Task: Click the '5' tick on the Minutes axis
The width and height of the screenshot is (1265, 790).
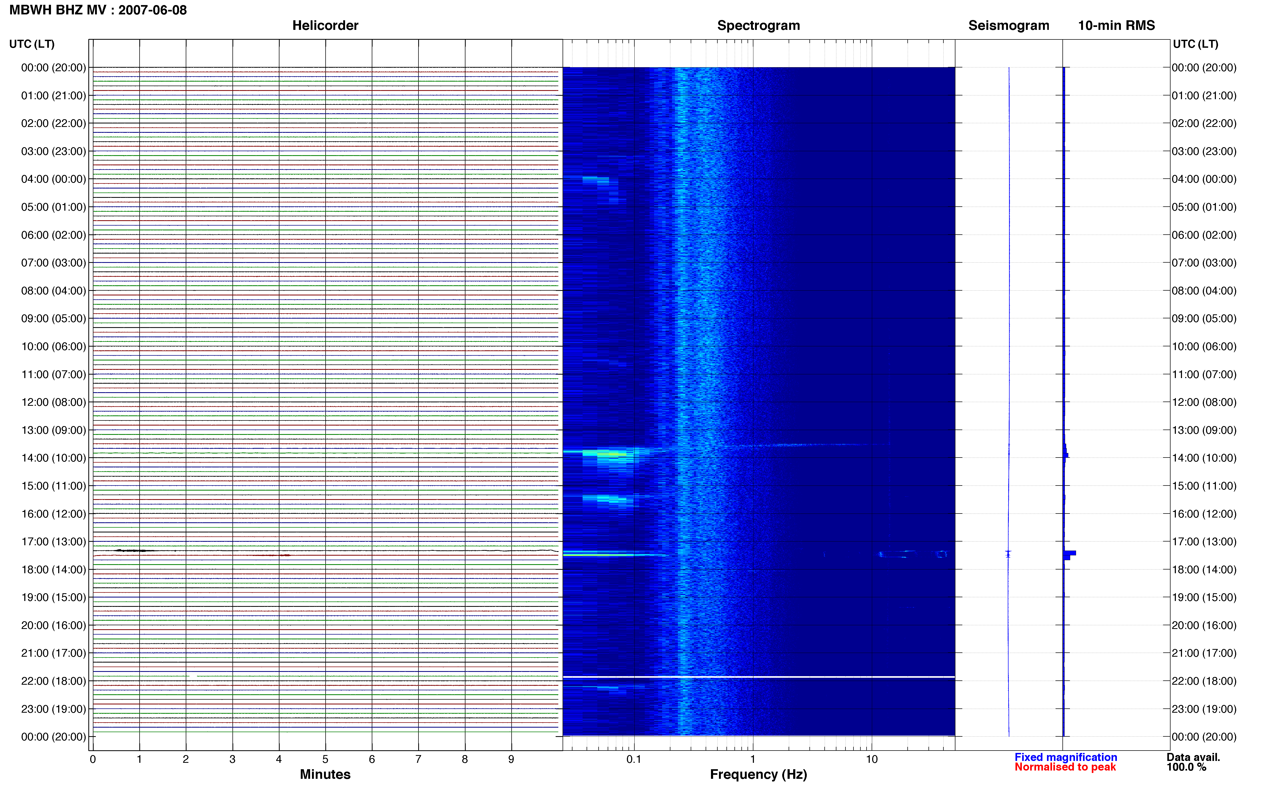Action: [325, 759]
